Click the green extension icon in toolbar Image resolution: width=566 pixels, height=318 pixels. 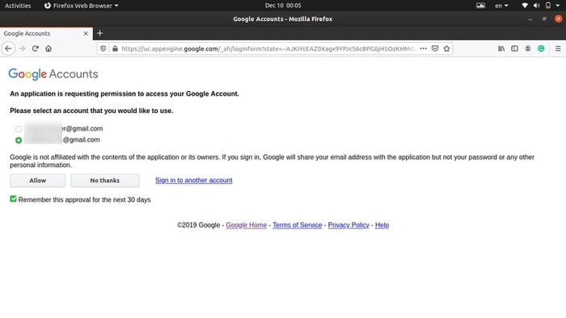541,48
